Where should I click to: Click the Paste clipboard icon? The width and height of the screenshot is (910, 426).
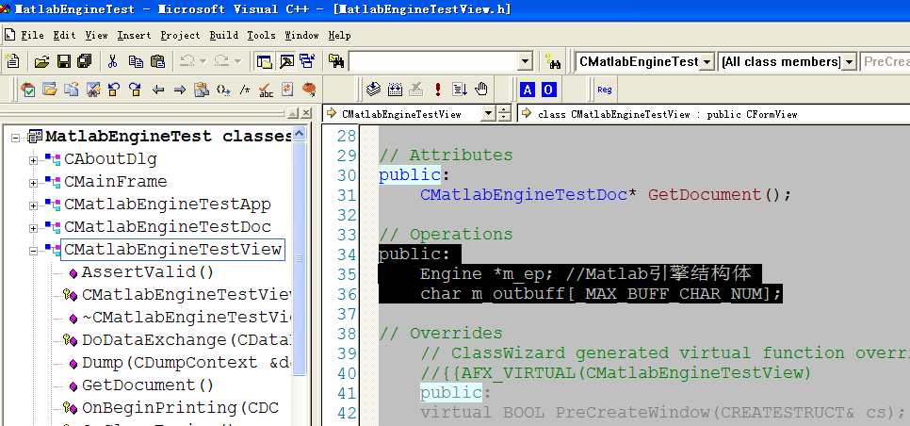click(x=157, y=61)
